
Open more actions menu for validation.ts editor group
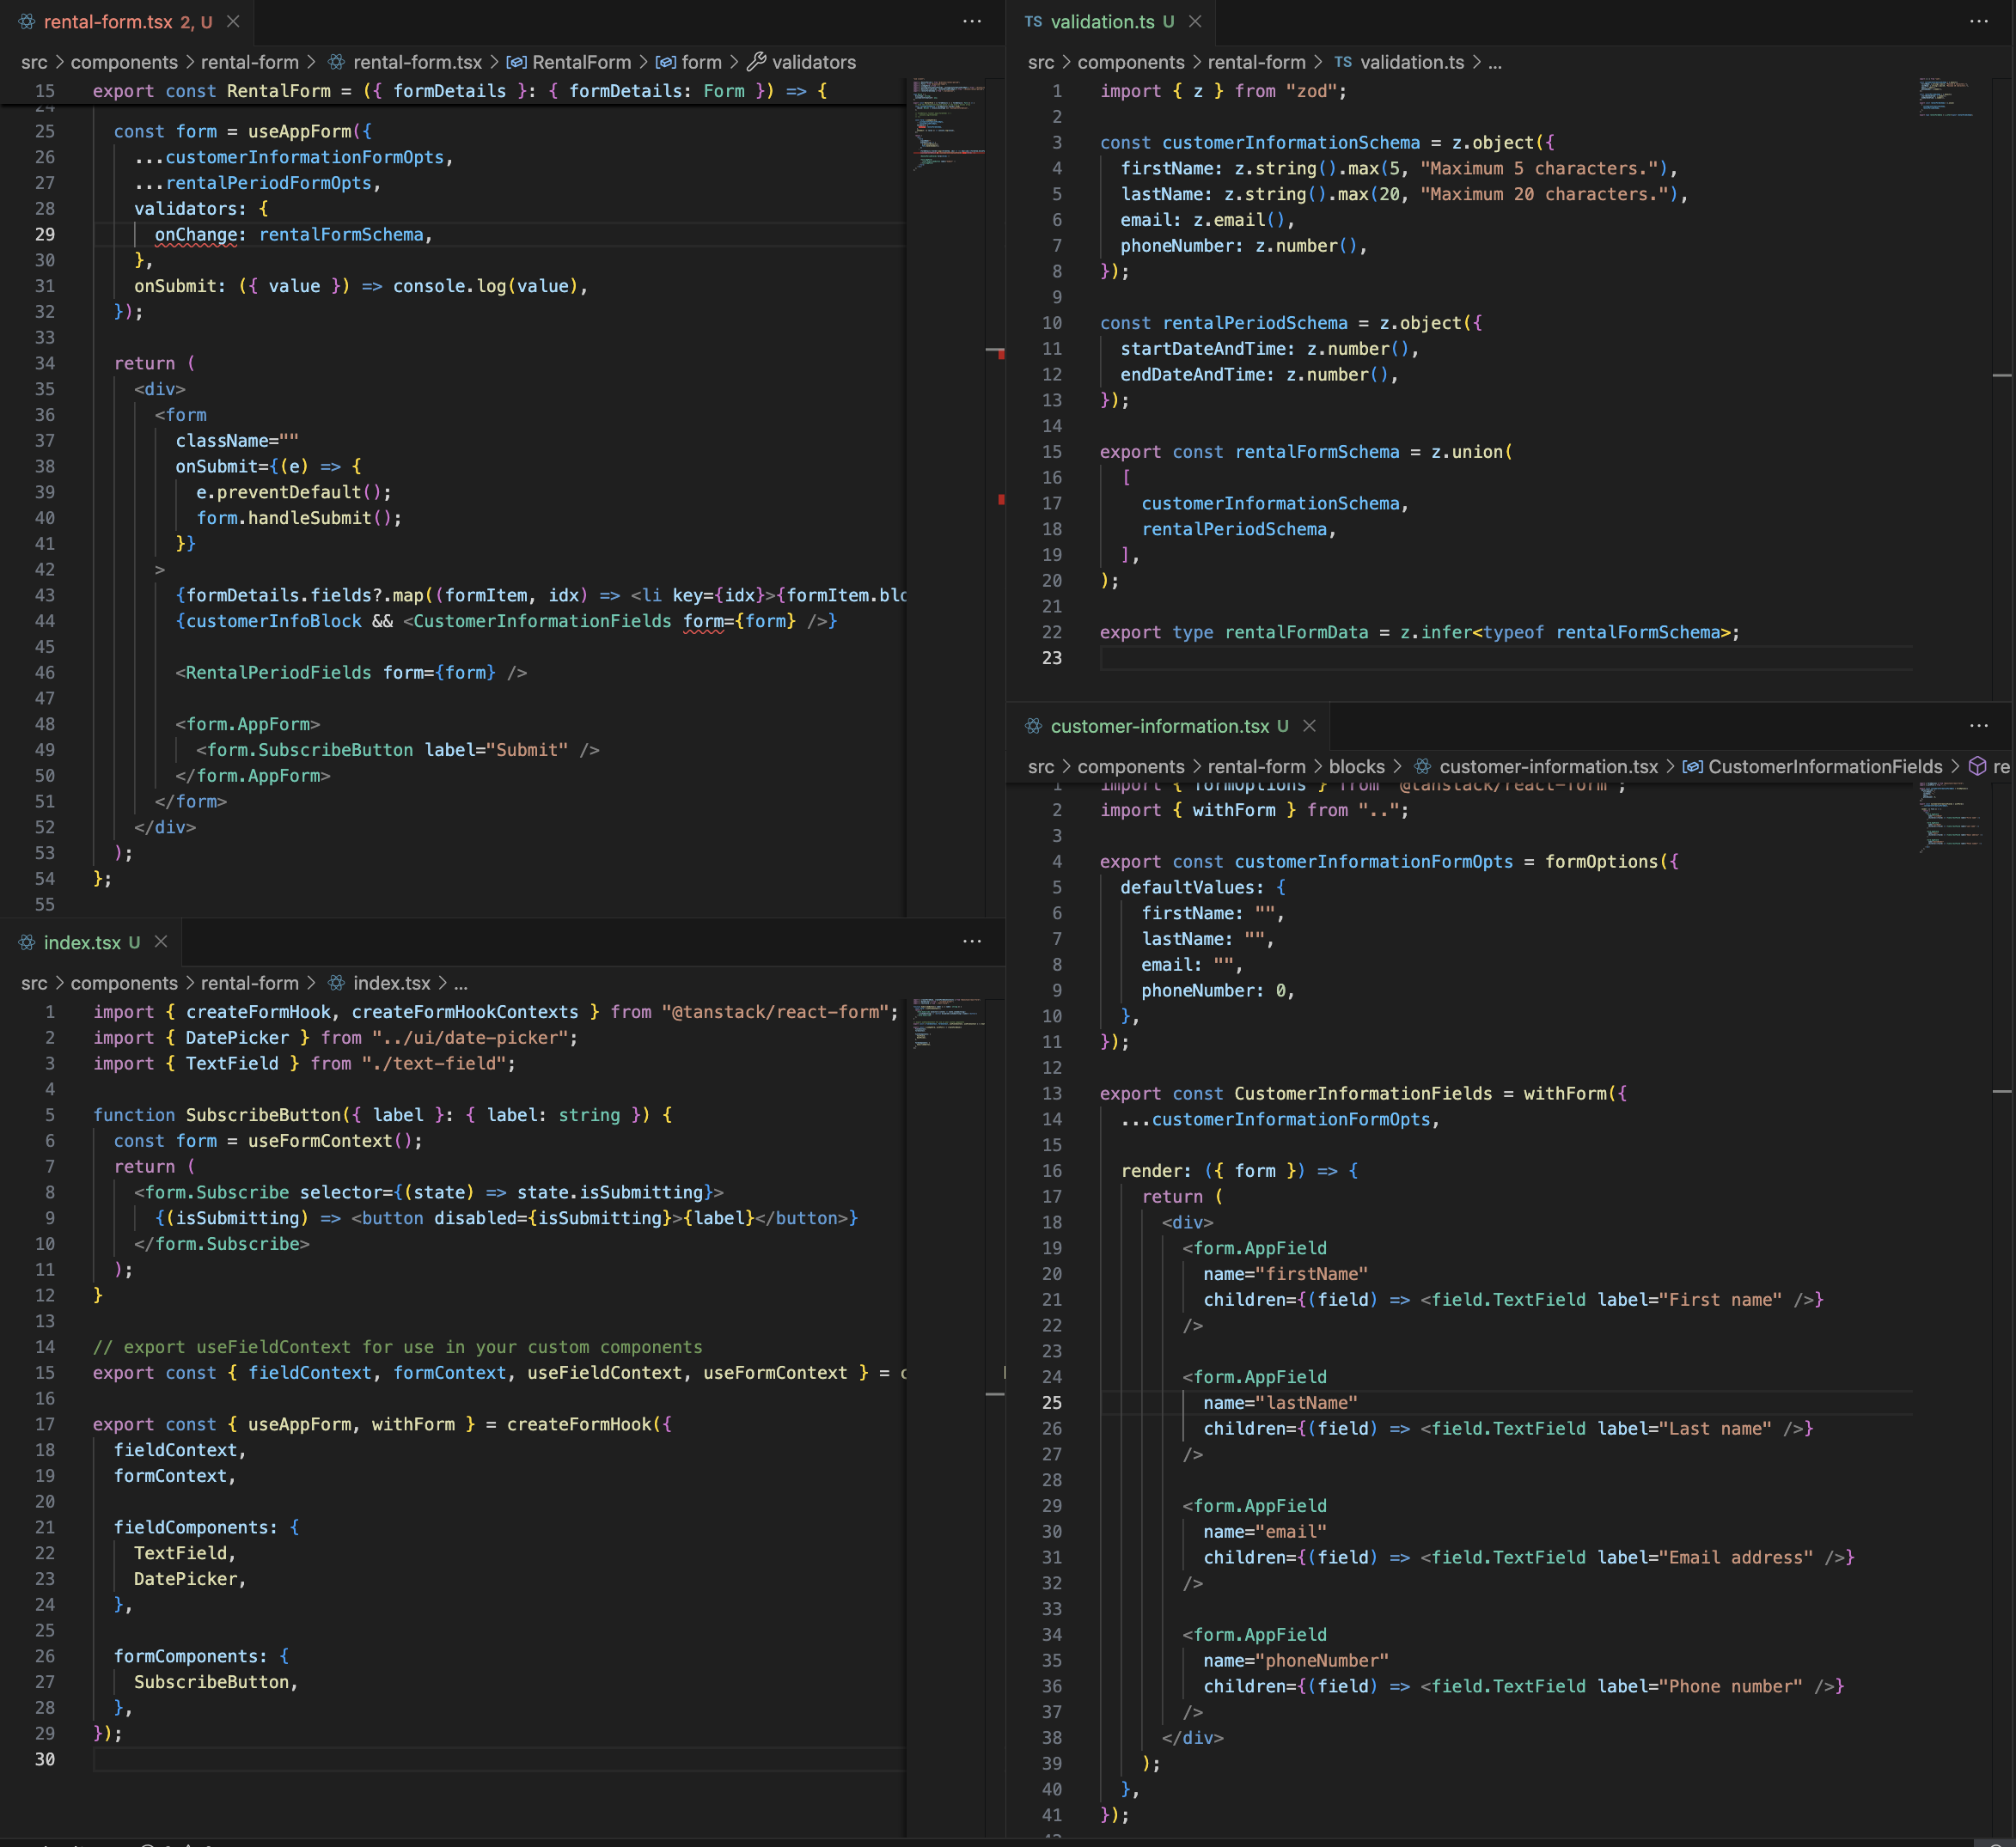[1979, 22]
